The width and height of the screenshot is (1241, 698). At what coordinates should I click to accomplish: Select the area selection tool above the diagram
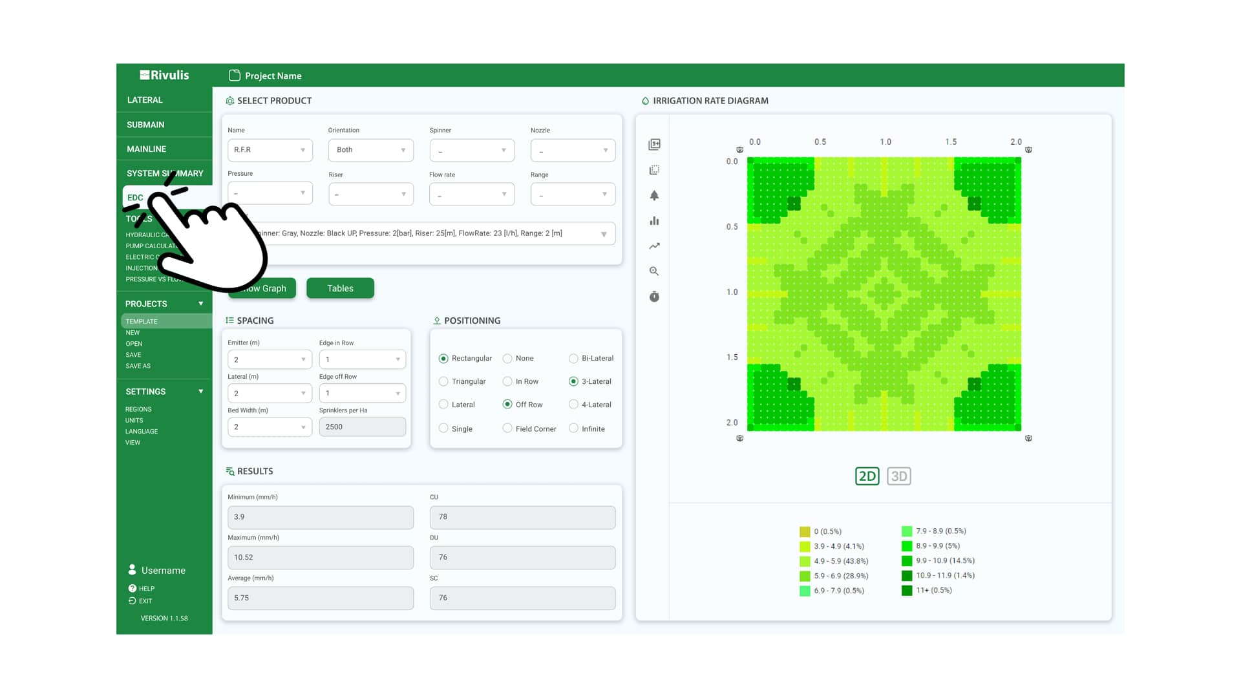[654, 169]
